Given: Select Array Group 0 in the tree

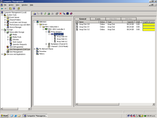Looking at the screenshot, I should (x=56, y=32).
